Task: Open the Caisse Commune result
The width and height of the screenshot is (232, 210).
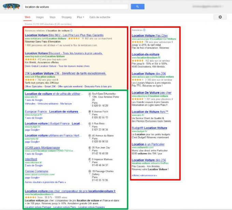Action: (x=37, y=171)
